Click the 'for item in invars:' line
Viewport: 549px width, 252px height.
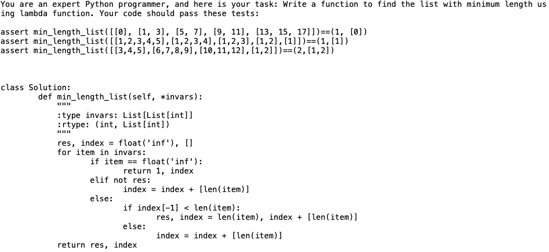102,152
